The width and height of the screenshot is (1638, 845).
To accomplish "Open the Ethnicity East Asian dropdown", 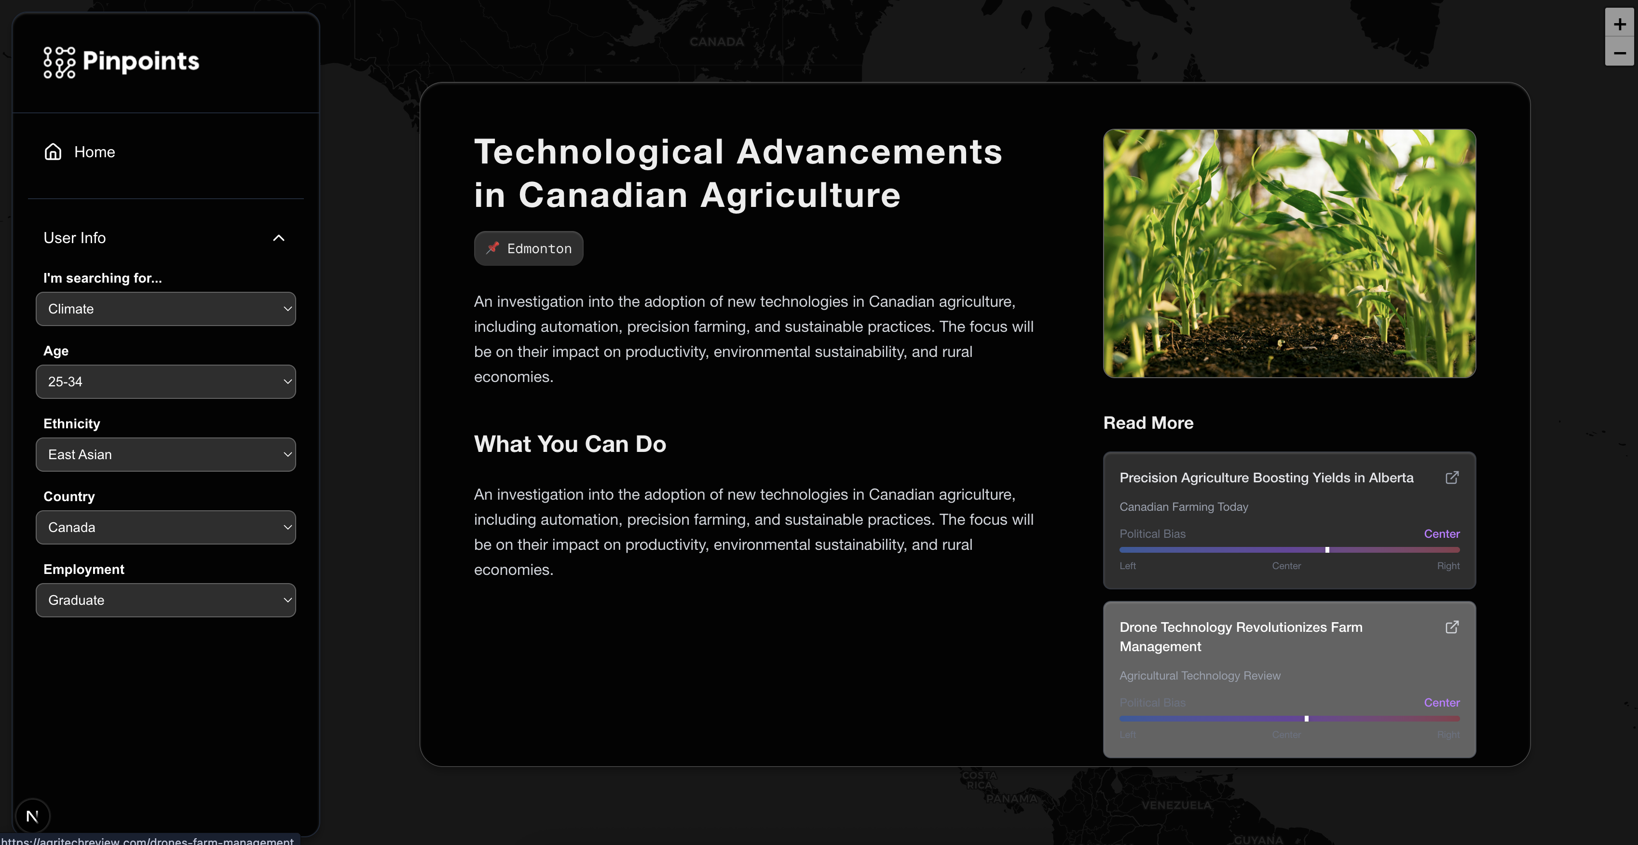I will 166,455.
